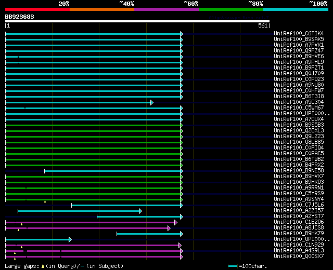333x270 pixels.
Task: Click the purple arrowhead of the UniRef100_C1E2Q6 alignment
Action: pos(176,223)
